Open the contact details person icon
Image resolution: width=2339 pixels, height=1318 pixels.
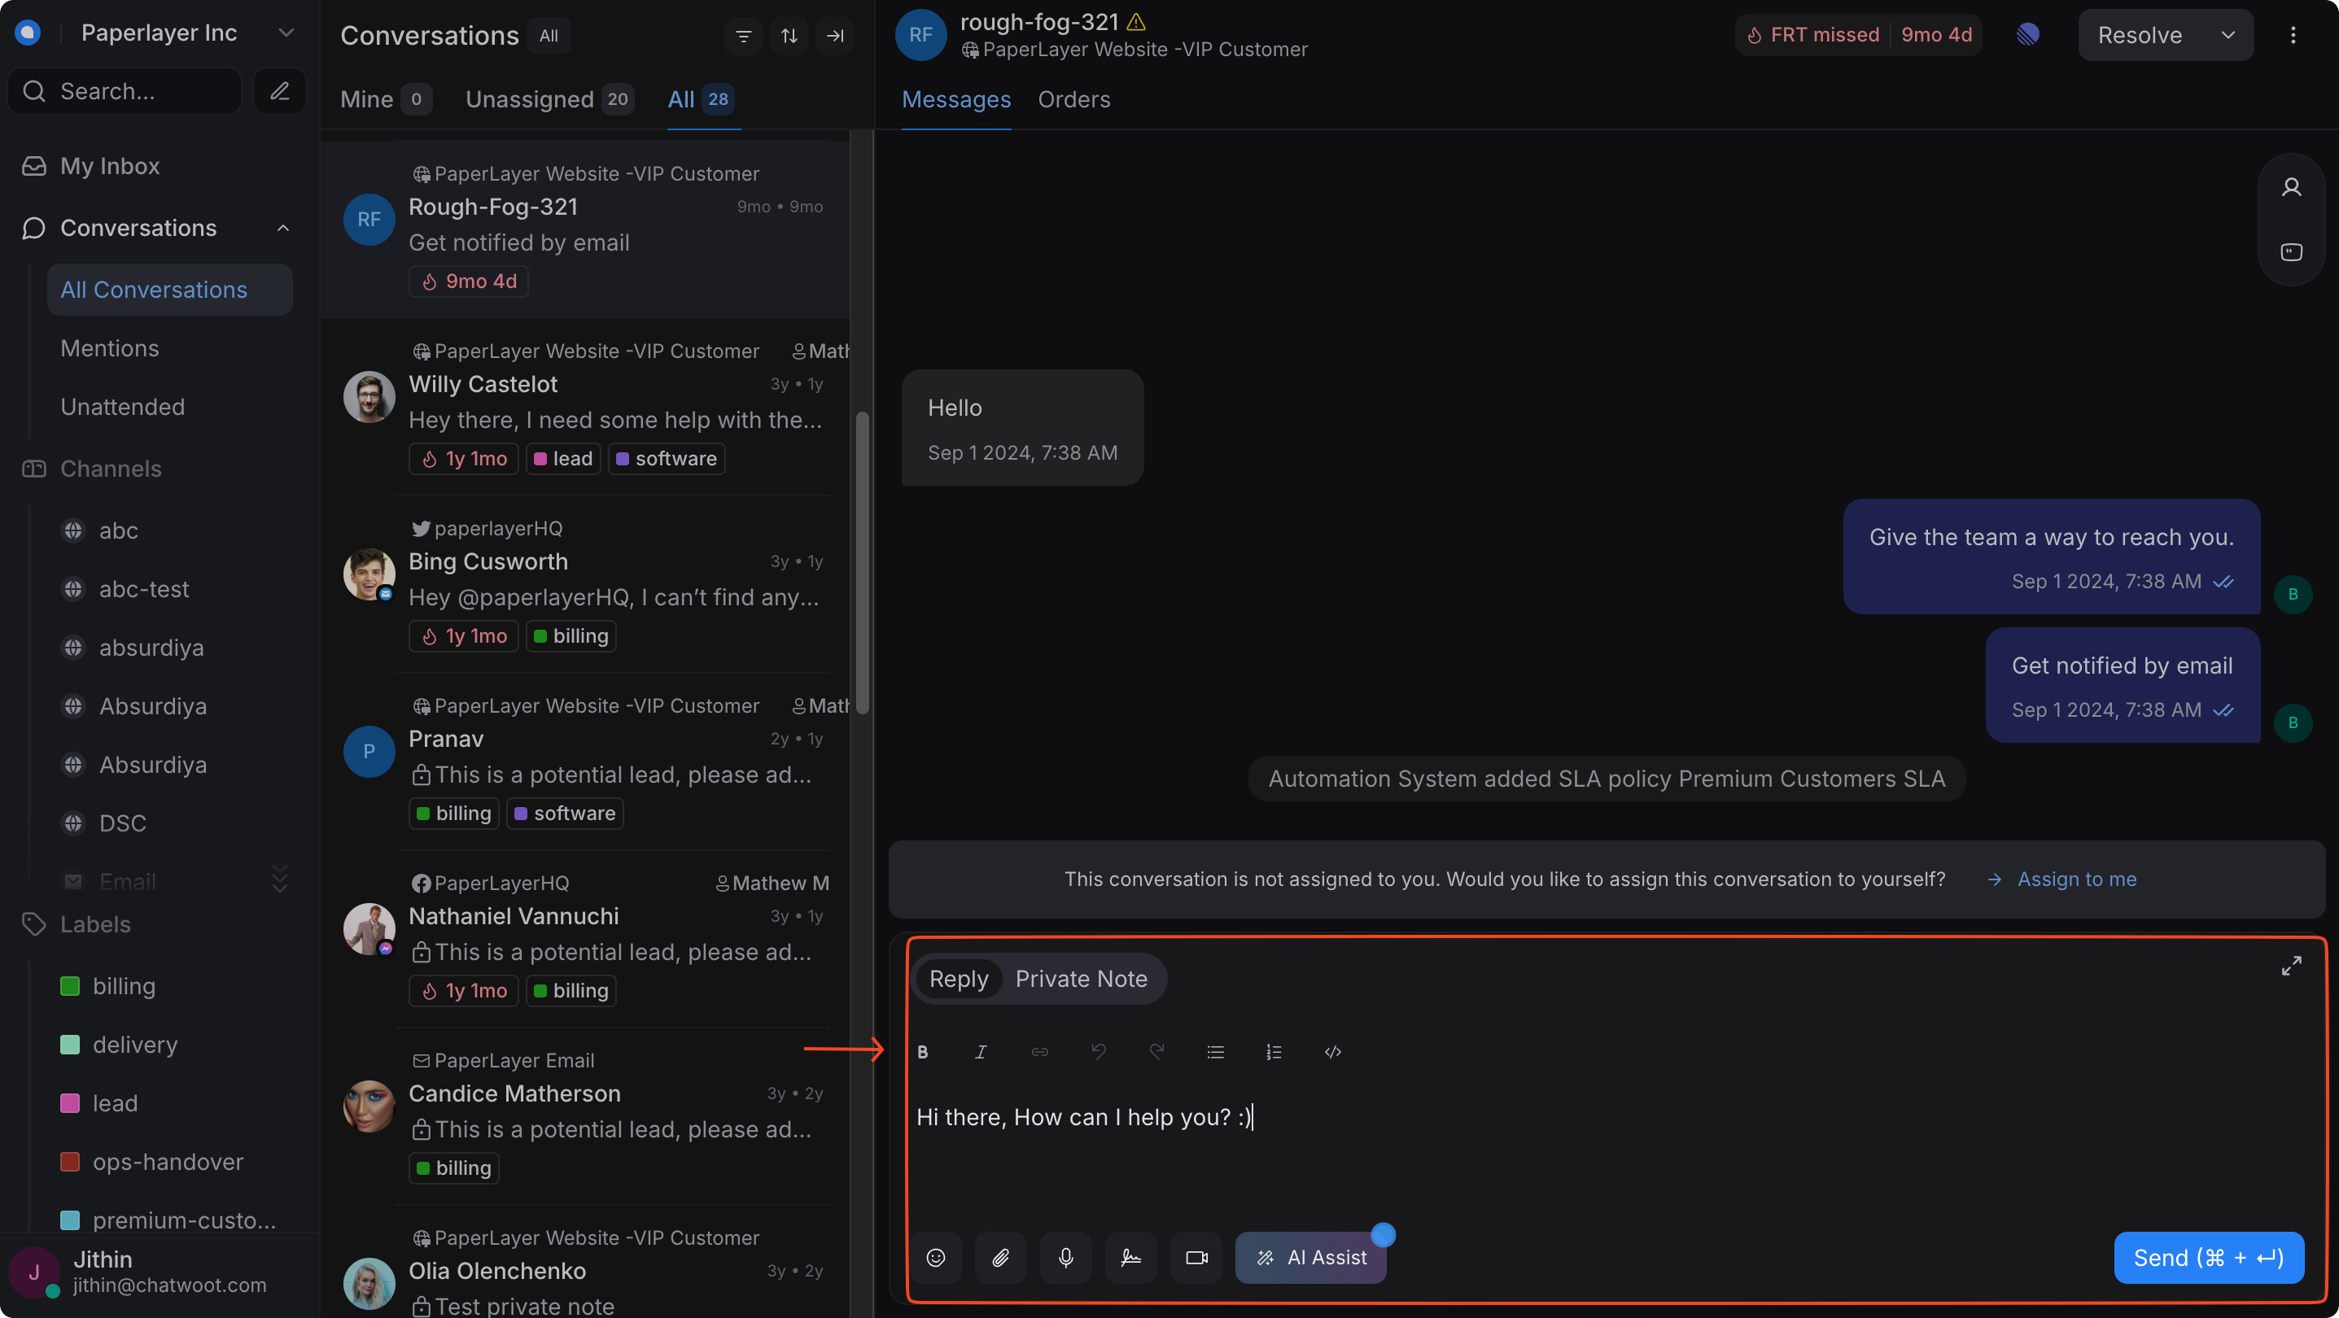point(2292,188)
